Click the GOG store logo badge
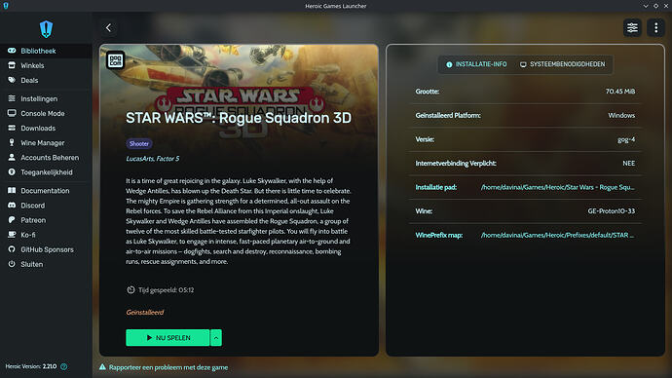Screen dimensions: 672x378 115,60
